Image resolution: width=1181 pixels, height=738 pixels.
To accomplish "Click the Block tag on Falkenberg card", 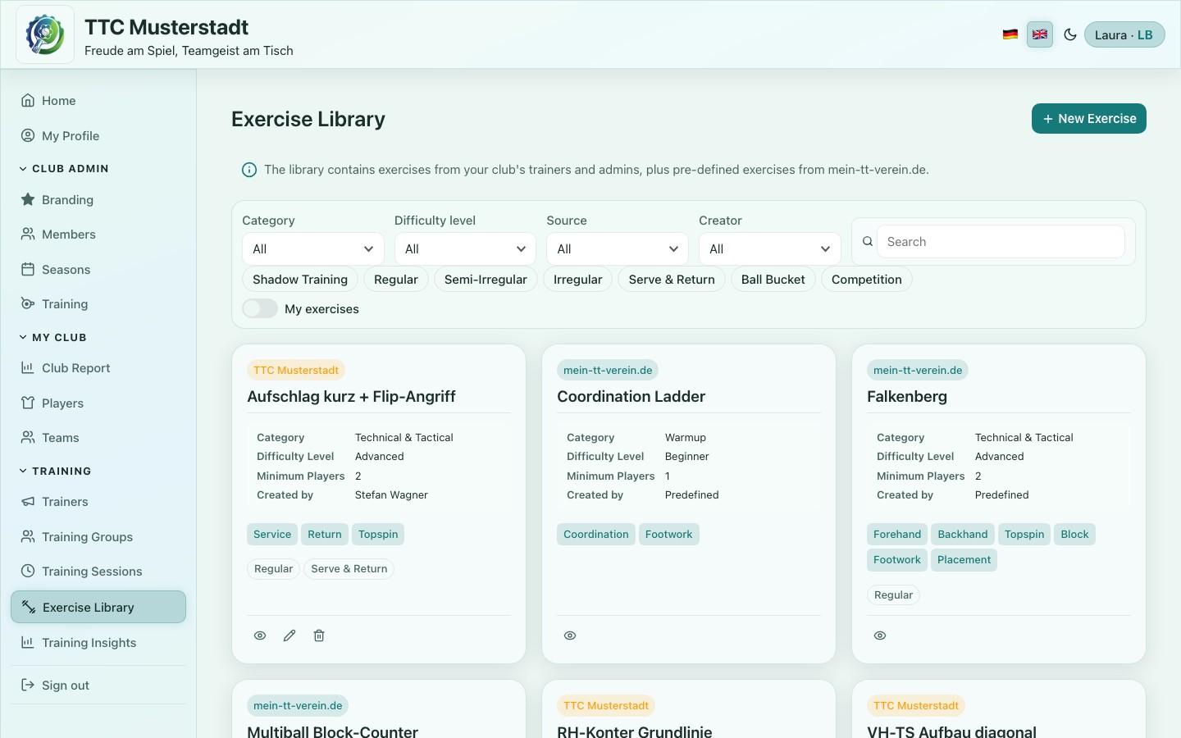I will pos(1075,534).
